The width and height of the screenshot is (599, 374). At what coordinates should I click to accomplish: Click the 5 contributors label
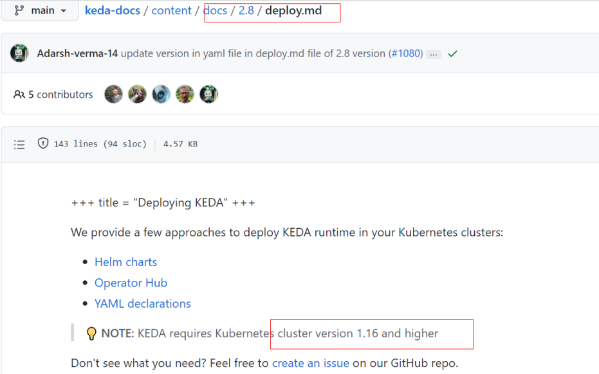[x=60, y=94]
